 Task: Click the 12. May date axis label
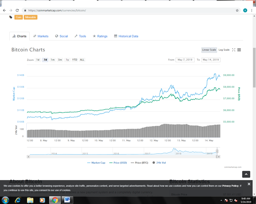click(154, 140)
